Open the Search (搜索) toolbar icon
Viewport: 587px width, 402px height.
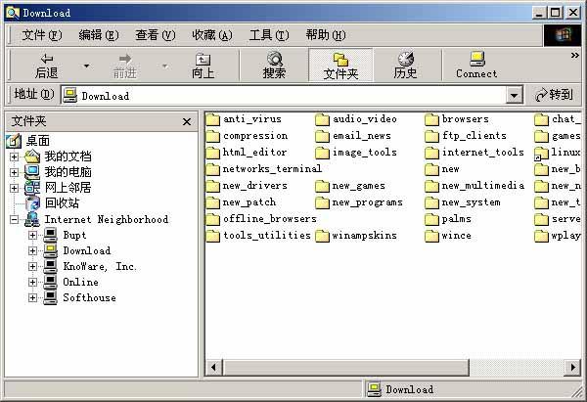(274, 65)
